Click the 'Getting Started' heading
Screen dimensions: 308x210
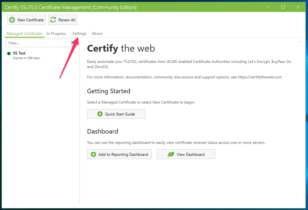point(109,91)
